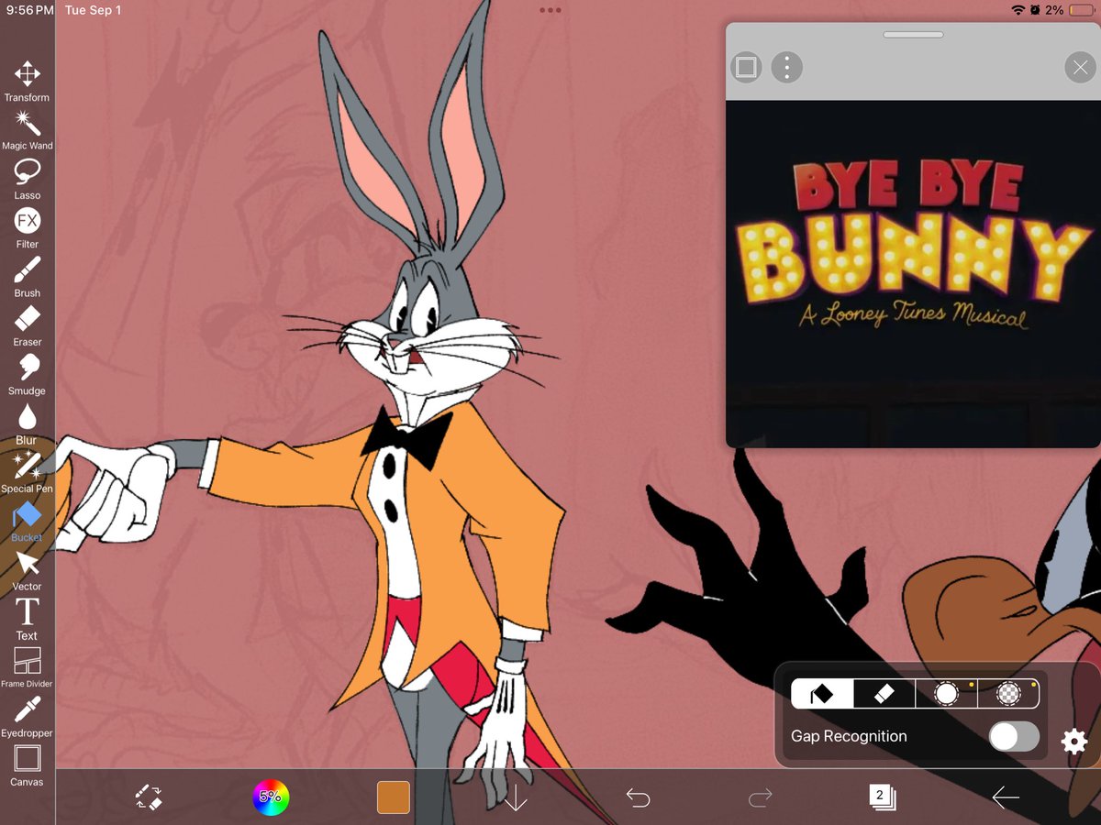The height and width of the screenshot is (825, 1101).
Task: Tap the reference window drag handle
Action: [913, 35]
